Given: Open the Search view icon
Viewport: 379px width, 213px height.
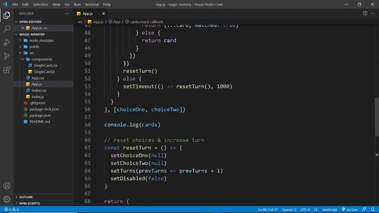Looking at the screenshot, I should 7,29.
